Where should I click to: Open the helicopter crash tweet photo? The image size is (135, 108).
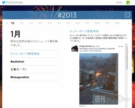(x=99, y=79)
